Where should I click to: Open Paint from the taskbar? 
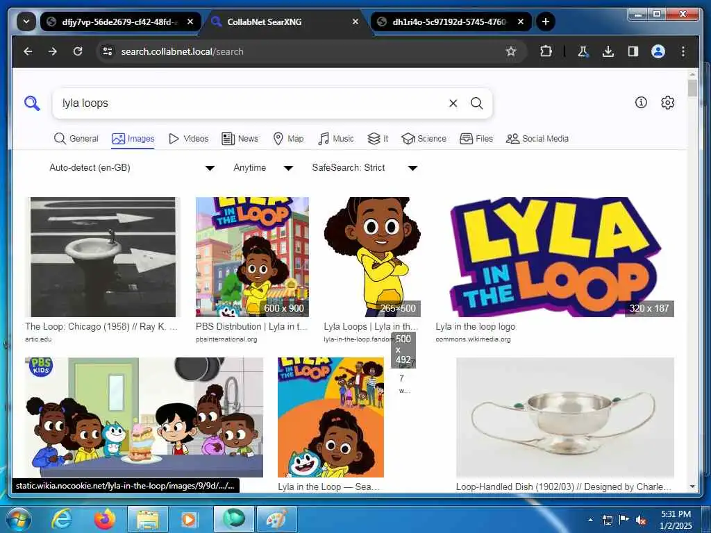[x=276, y=519]
